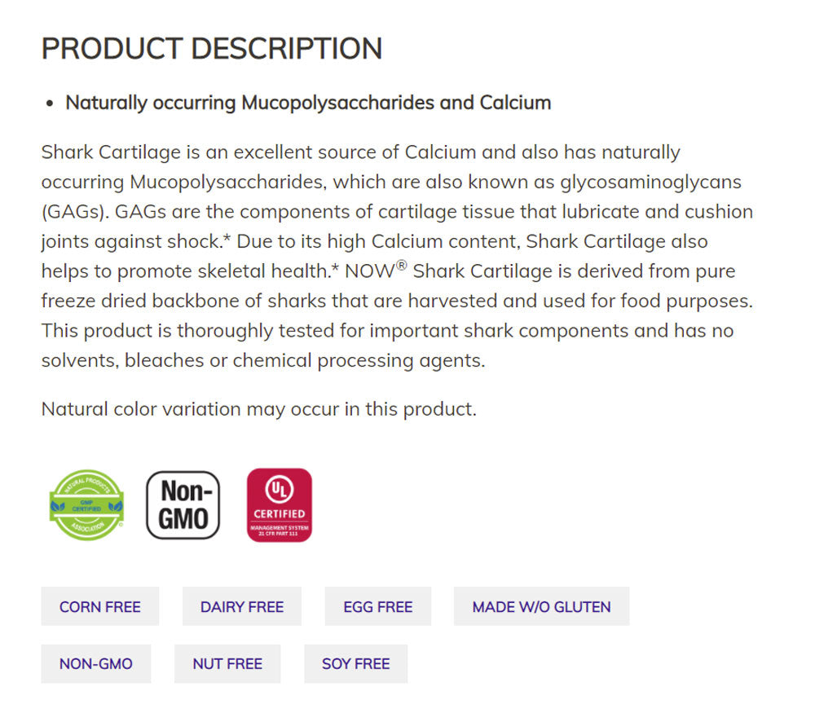Click the bold Naturally occurring Mucopolysaccharides bullet
The height and width of the screenshot is (722, 815).
click(308, 103)
